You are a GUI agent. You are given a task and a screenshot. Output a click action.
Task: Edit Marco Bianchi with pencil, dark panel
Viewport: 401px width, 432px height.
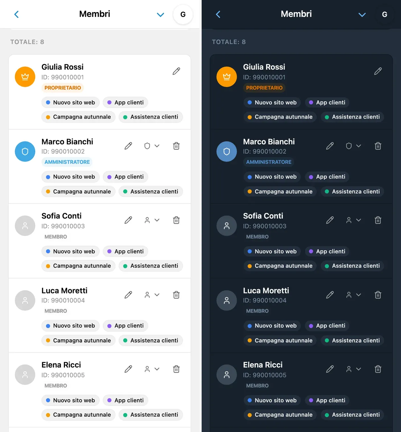(330, 146)
